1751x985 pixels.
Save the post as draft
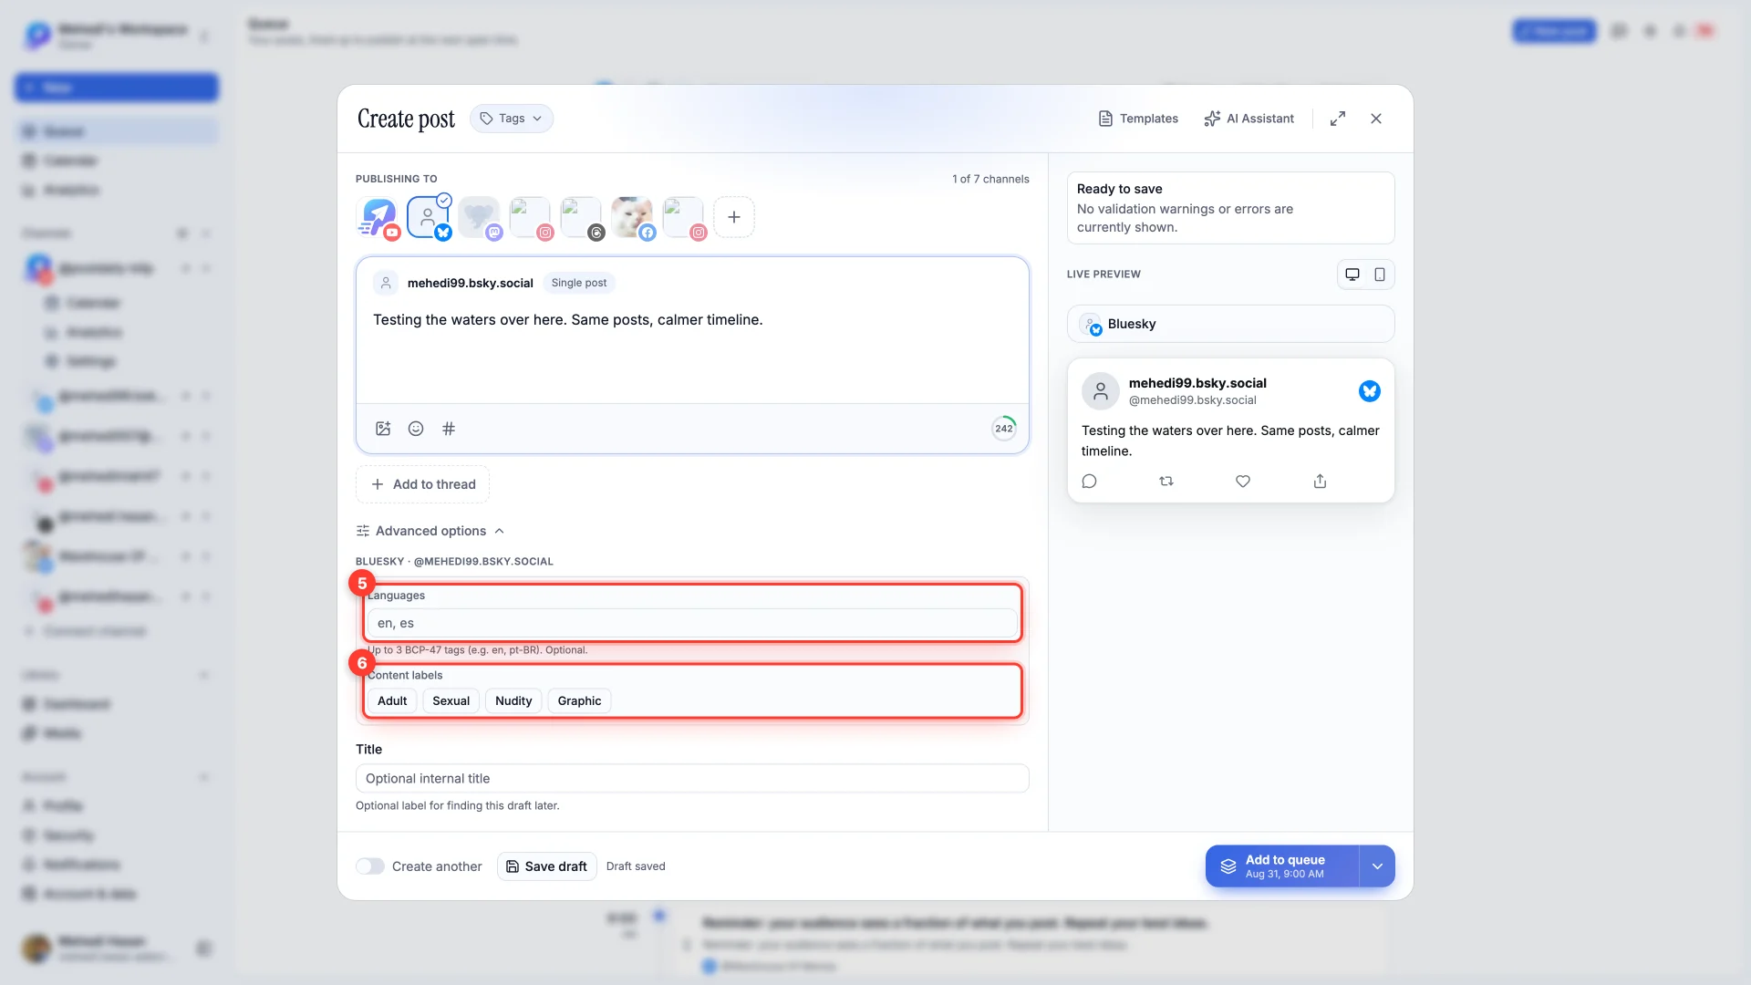547,866
